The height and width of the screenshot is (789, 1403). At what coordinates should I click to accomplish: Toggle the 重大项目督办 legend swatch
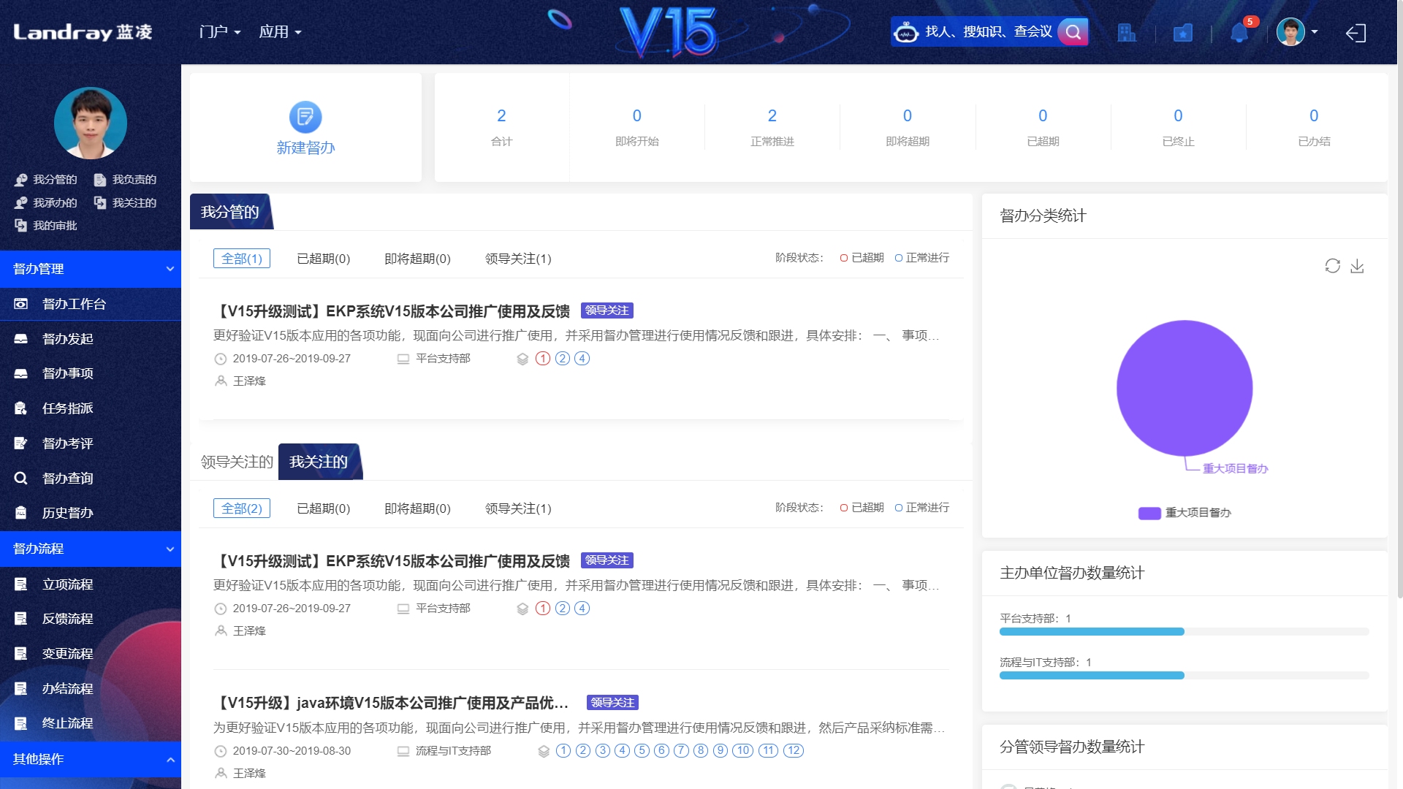(1149, 513)
